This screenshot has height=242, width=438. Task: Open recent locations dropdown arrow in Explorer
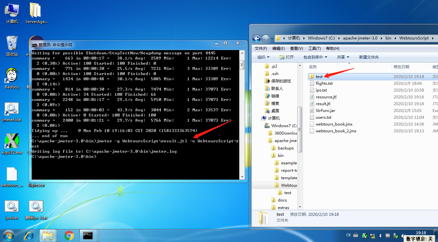(x=272, y=38)
